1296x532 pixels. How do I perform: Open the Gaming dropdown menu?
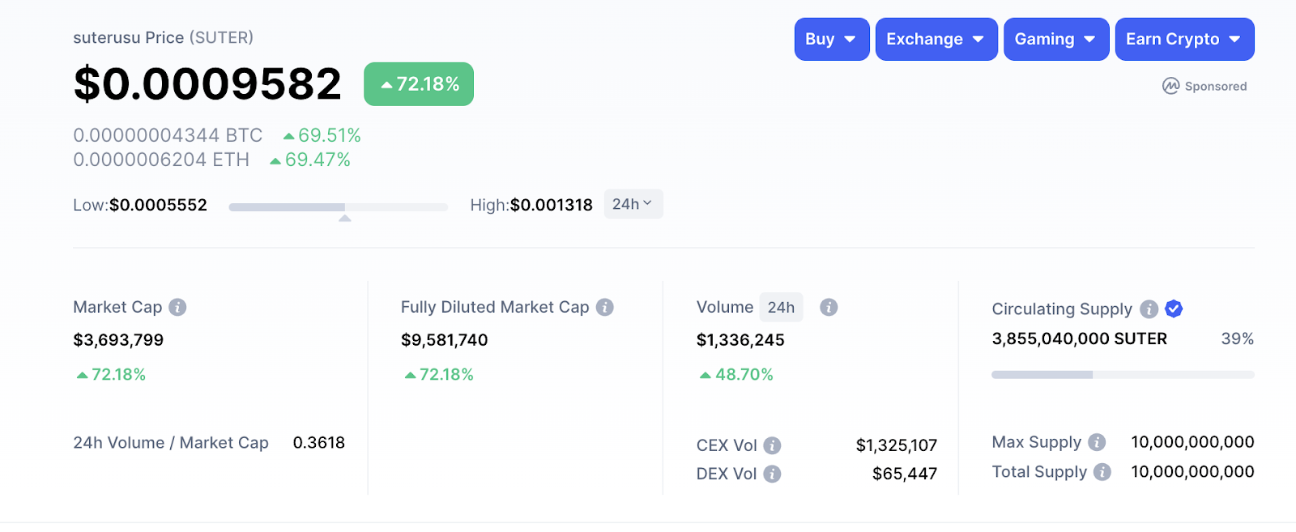coord(1055,39)
